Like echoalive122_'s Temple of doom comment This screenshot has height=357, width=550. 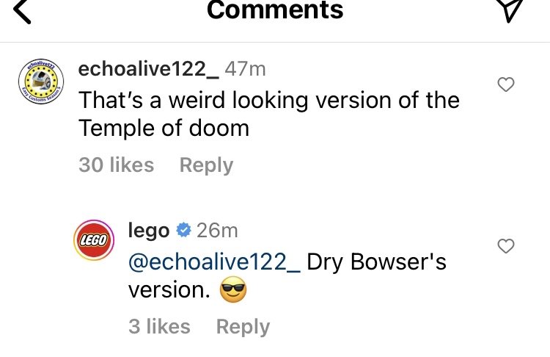pos(506,85)
